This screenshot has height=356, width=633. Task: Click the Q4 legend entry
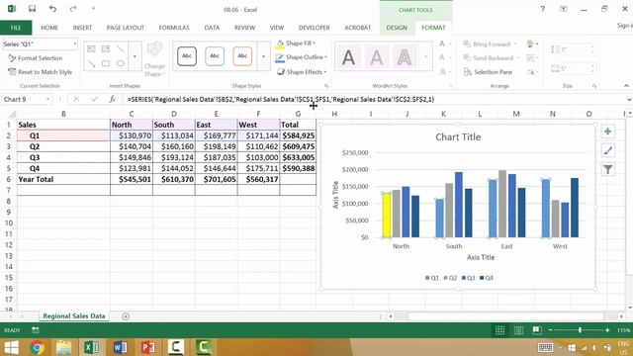(487, 278)
